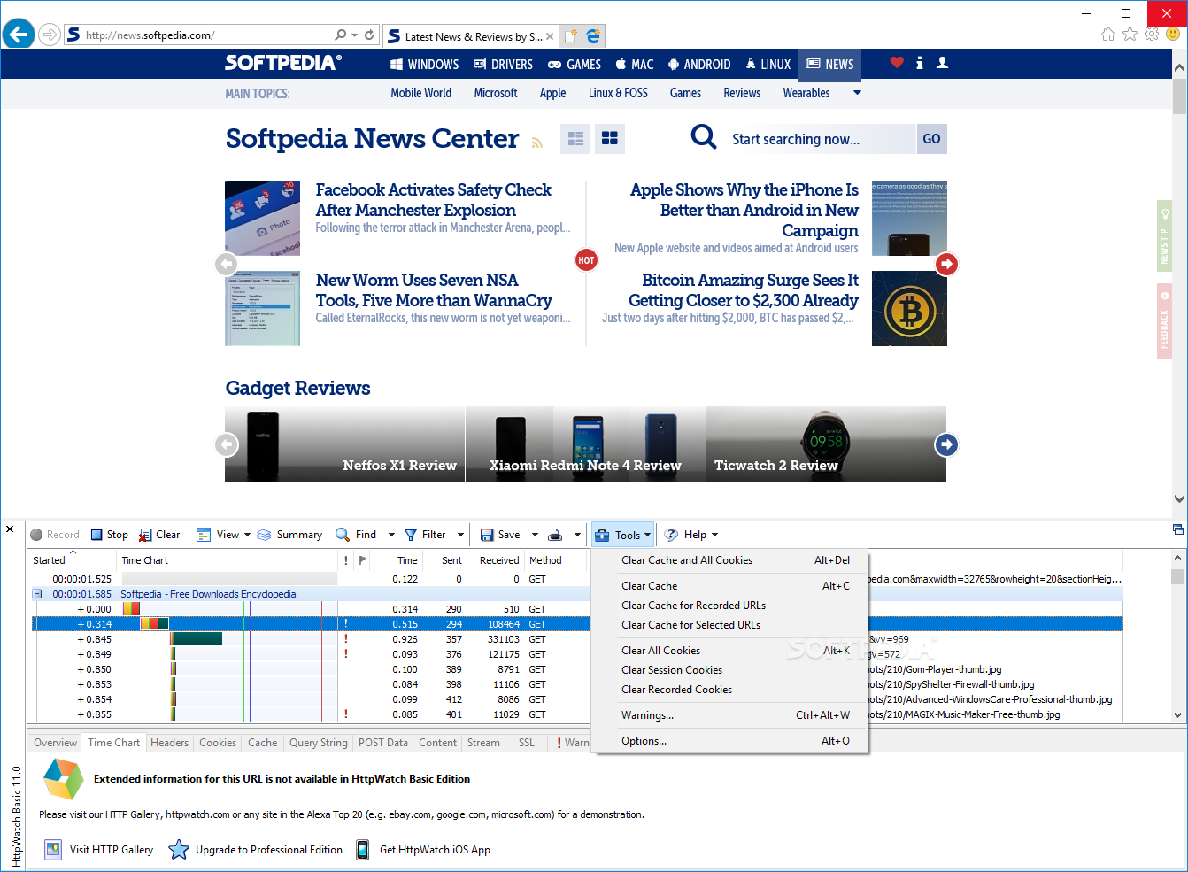
Task: Click the Gadget Reviews previous arrow
Action: click(x=228, y=444)
